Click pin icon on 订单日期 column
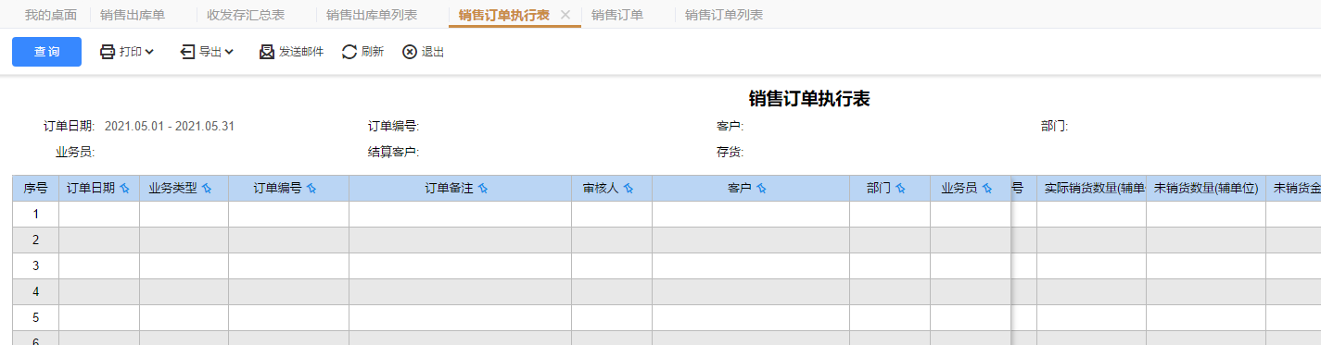Screen dimensions: 1321x345 (124, 188)
